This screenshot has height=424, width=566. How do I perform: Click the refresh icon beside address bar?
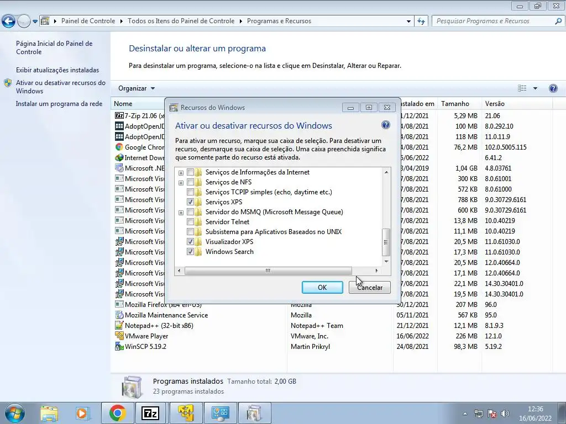point(421,22)
